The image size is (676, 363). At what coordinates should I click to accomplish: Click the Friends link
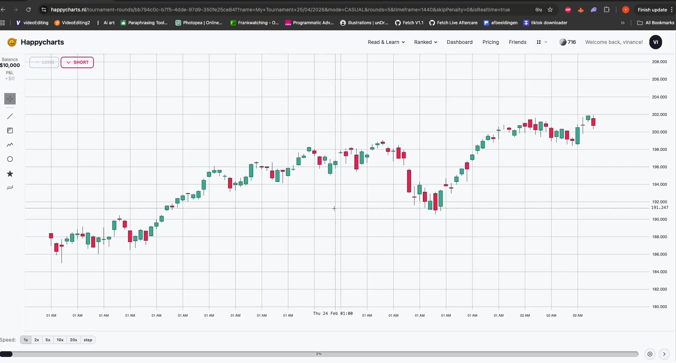coord(517,42)
